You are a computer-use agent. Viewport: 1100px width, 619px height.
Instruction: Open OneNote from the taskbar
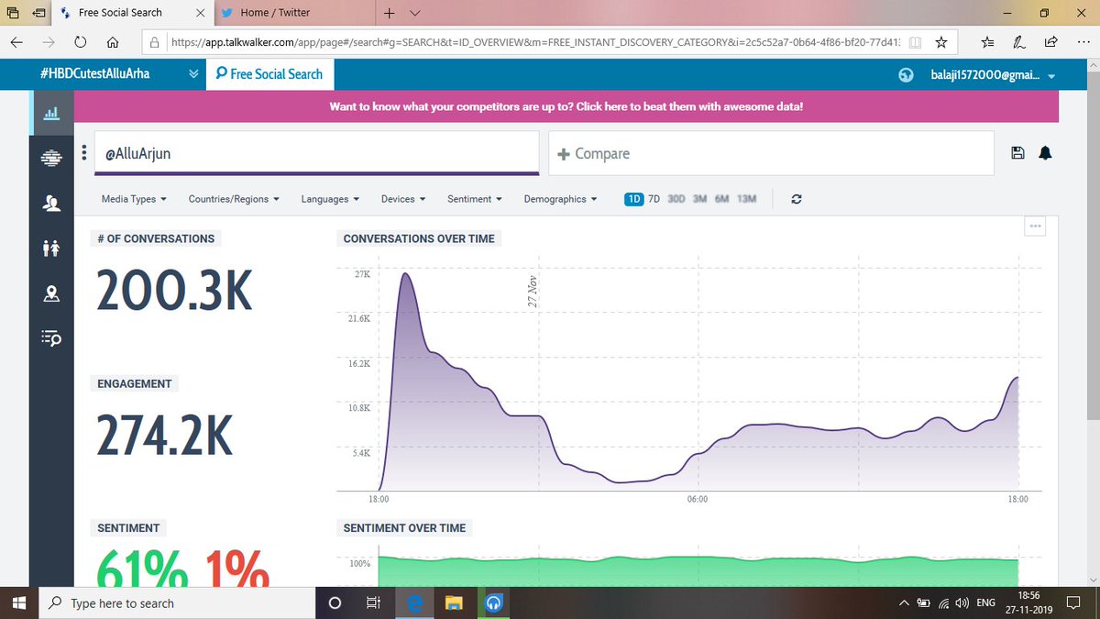click(x=494, y=602)
